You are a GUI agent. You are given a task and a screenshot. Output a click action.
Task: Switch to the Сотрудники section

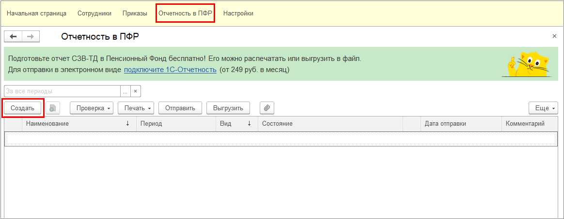[94, 14]
